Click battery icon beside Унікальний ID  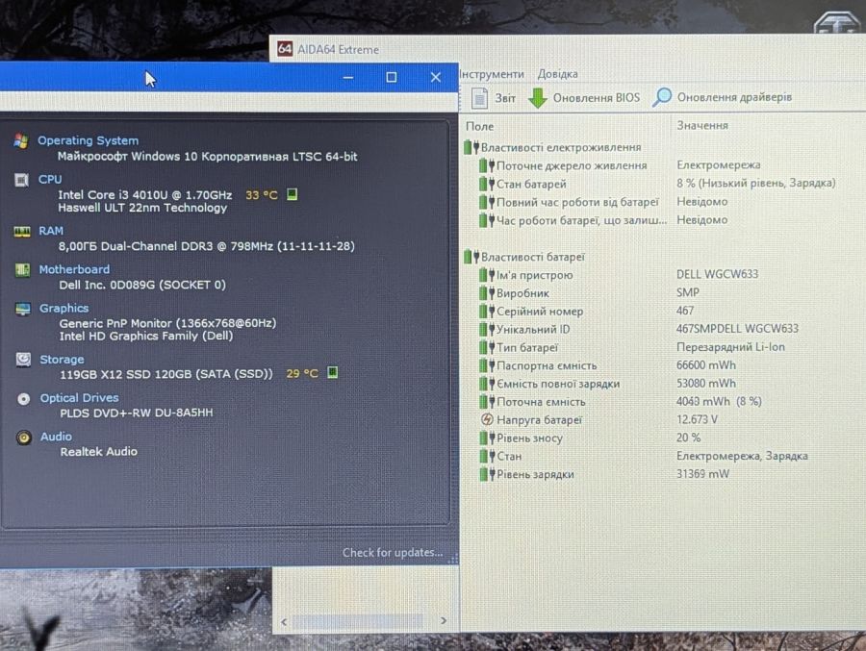(x=487, y=330)
